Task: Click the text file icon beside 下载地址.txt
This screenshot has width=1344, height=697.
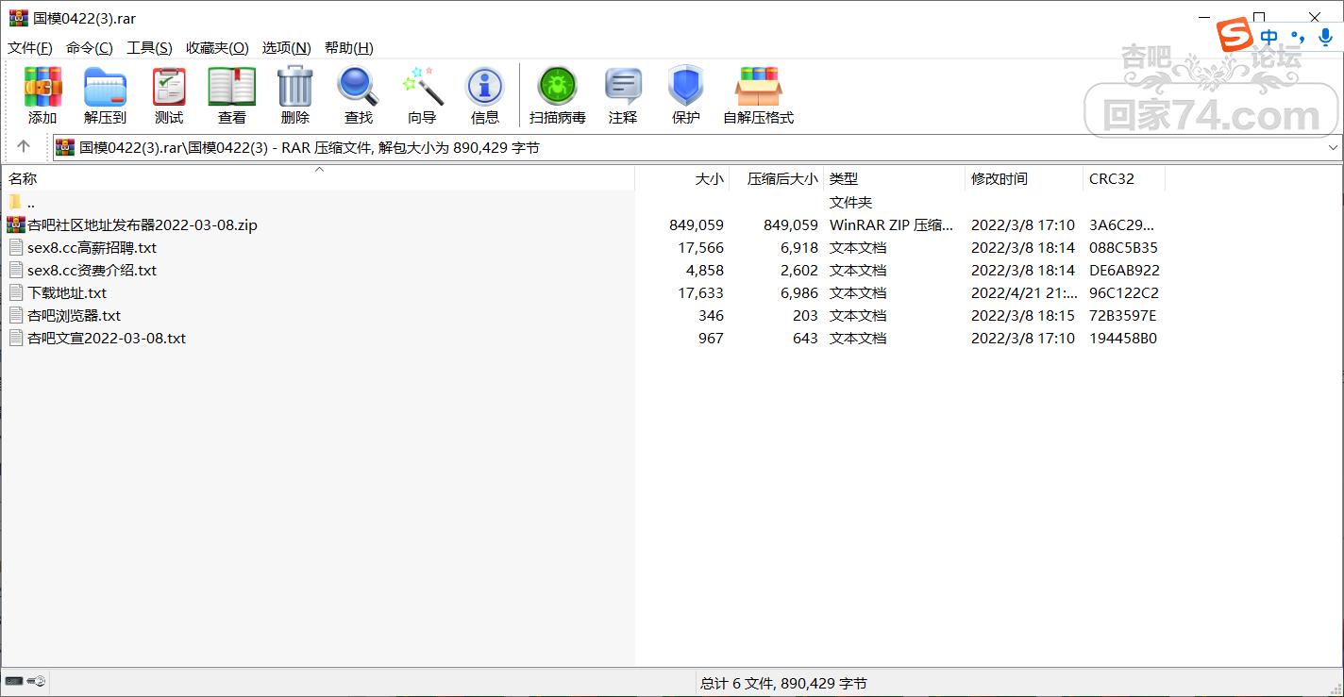Action: click(16, 292)
